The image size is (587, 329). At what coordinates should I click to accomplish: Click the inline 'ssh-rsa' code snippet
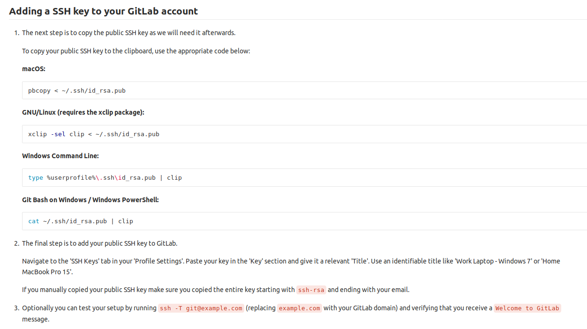click(311, 290)
